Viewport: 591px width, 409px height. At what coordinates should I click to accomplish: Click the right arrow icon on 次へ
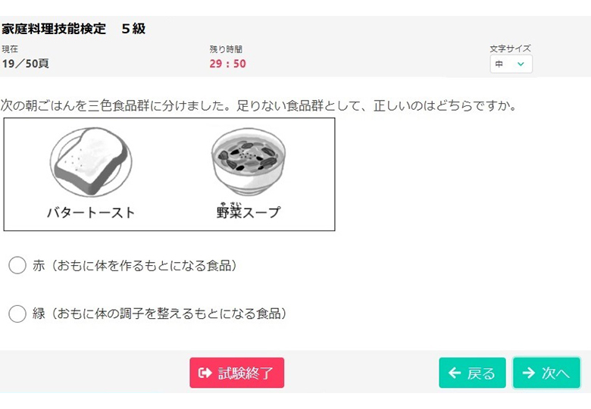click(529, 373)
